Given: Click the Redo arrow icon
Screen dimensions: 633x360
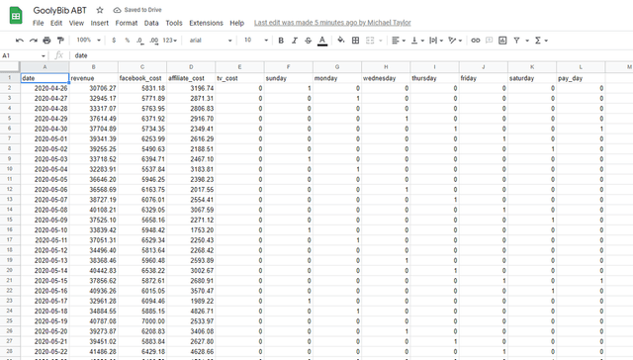Looking at the screenshot, I should pos(33,41).
